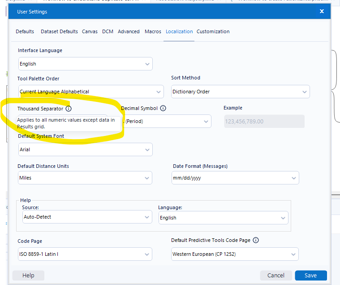Select the Localization tab

pyautogui.click(x=179, y=31)
